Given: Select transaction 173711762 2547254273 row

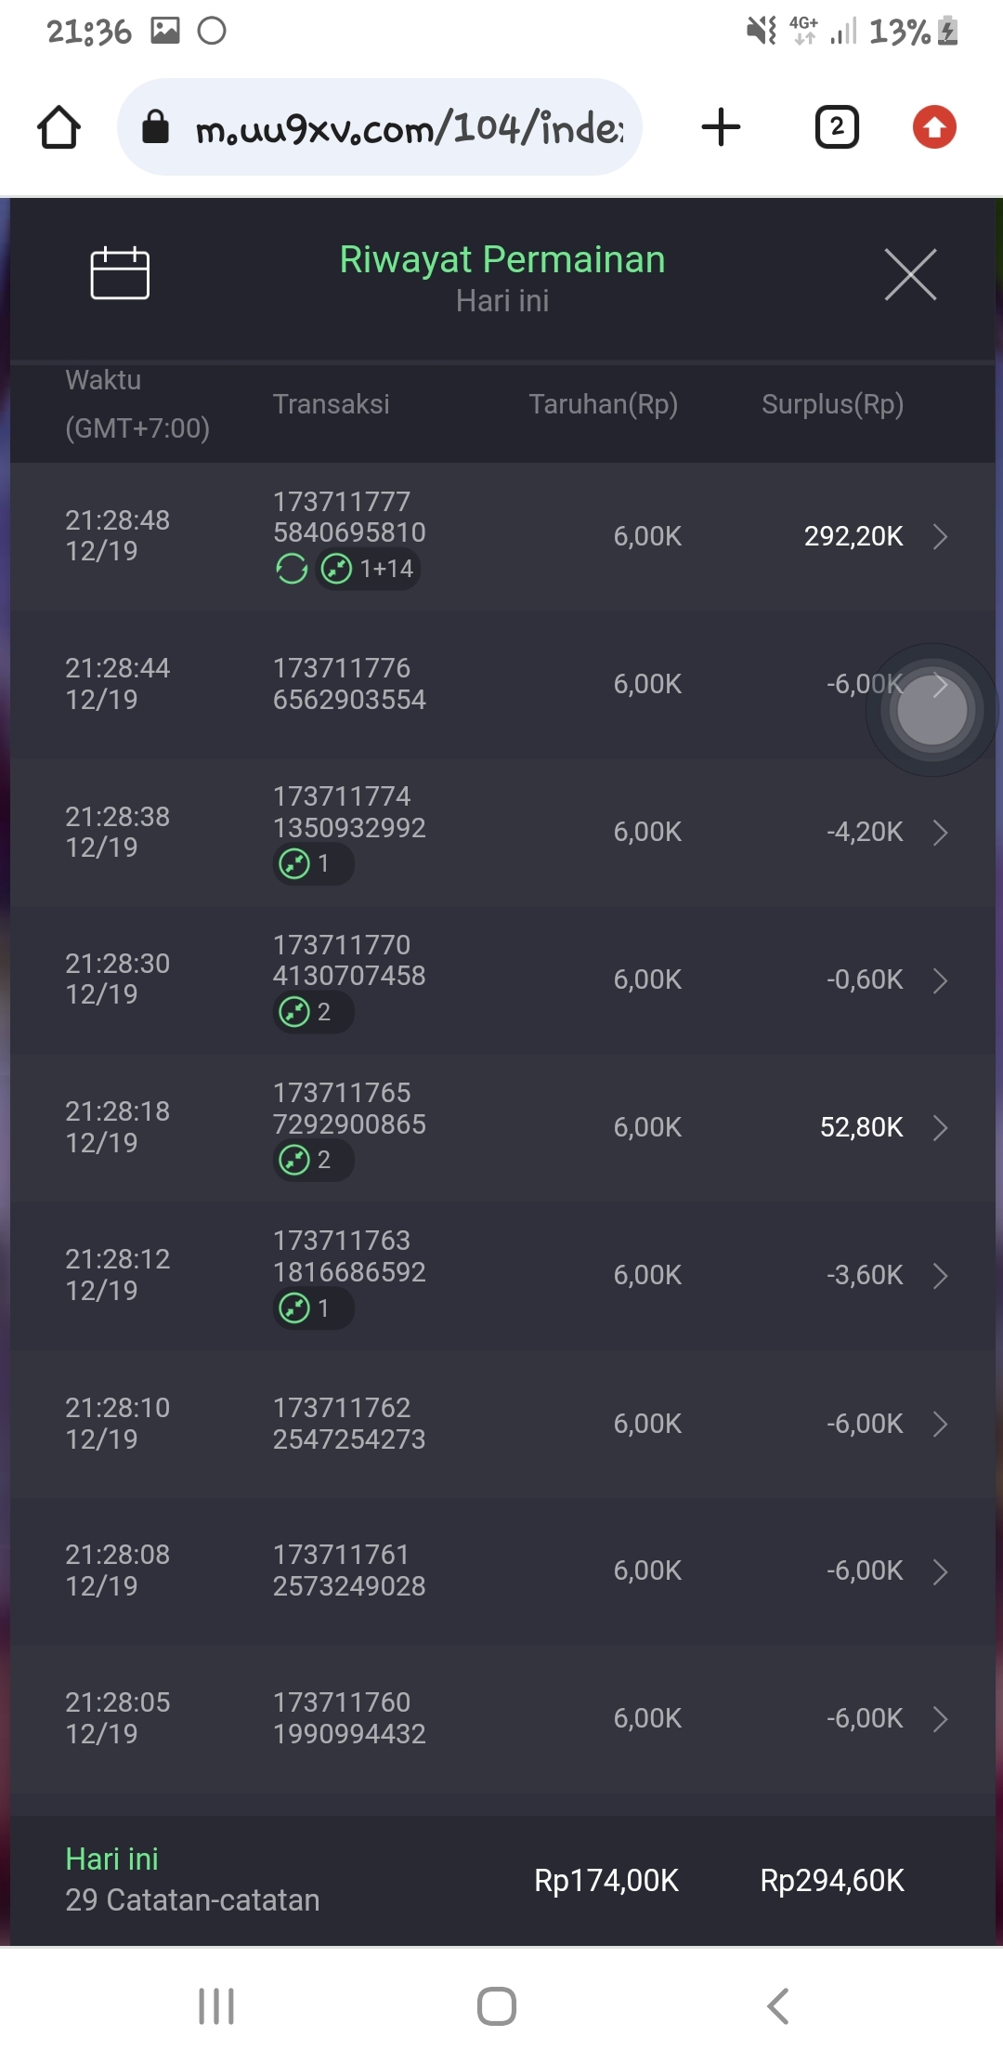Looking at the screenshot, I should 349,1423.
